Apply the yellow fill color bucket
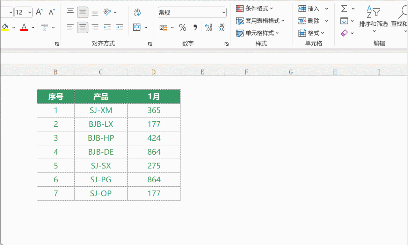 (4, 27)
